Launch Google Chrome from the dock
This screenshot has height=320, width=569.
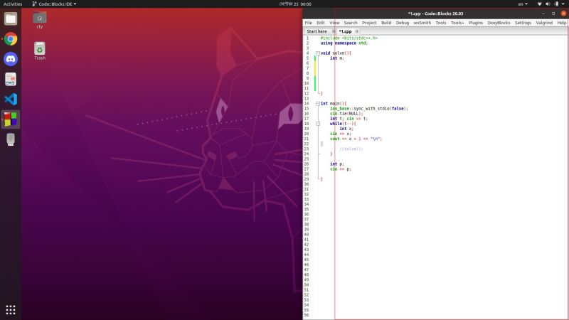click(x=11, y=39)
